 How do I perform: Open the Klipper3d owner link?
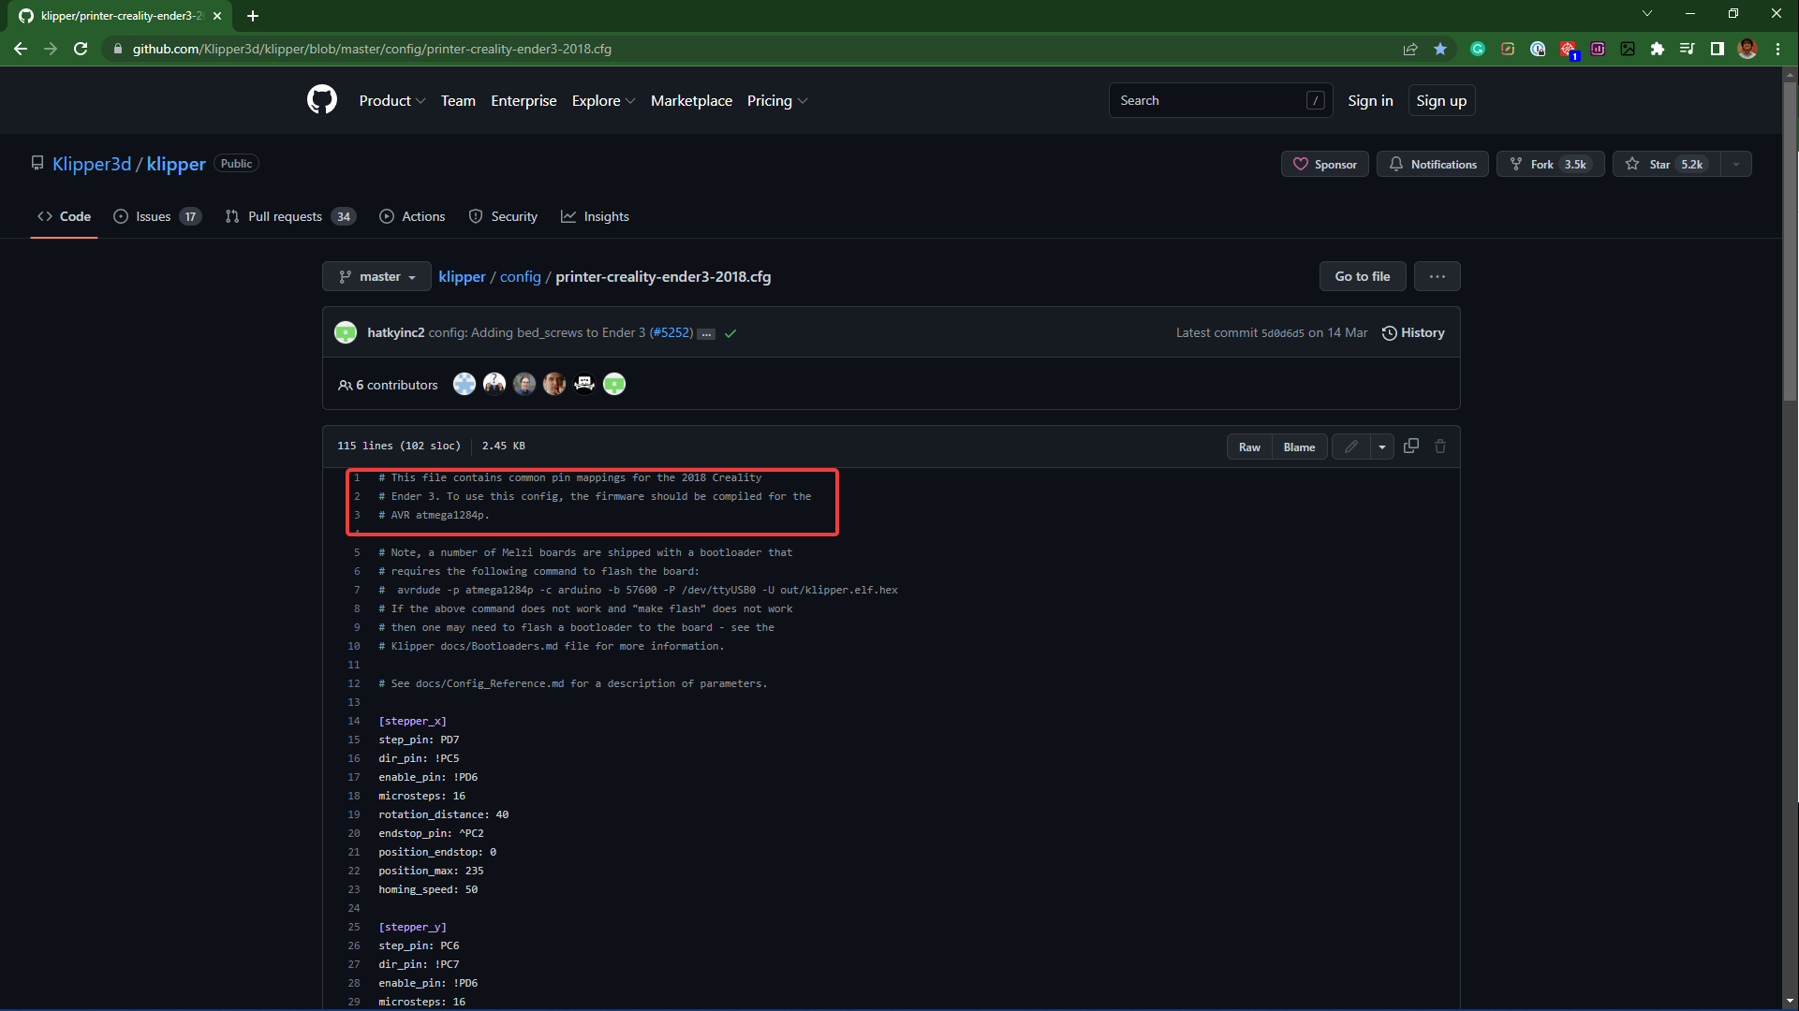click(92, 164)
